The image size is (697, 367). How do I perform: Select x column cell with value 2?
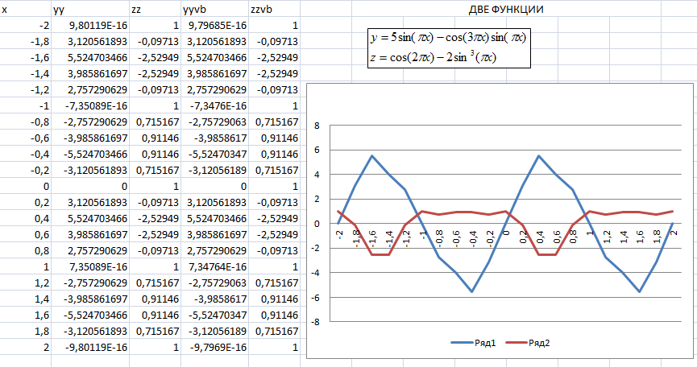(25, 347)
